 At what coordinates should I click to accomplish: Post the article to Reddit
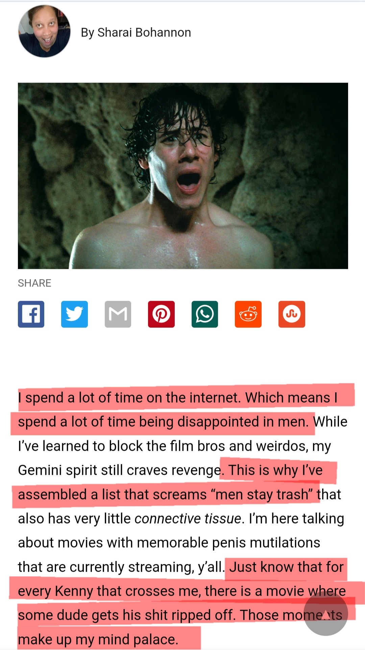coord(248,314)
